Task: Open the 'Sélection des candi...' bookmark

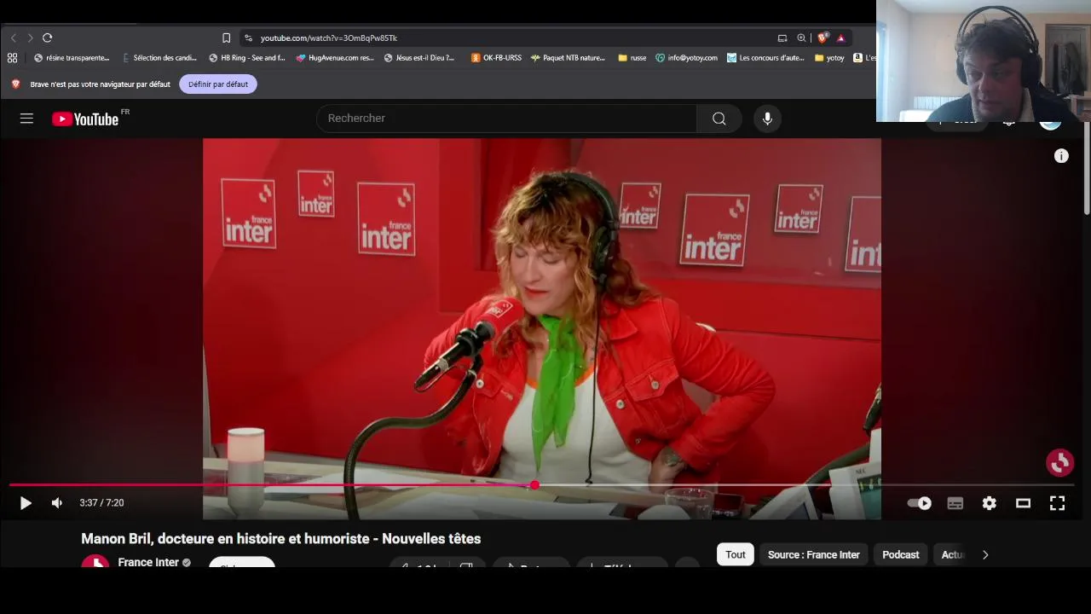Action: coord(159,58)
